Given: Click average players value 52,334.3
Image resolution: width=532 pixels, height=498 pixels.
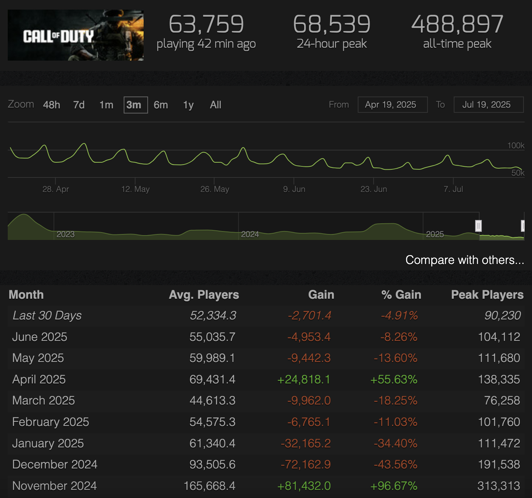Looking at the screenshot, I should point(213,315).
